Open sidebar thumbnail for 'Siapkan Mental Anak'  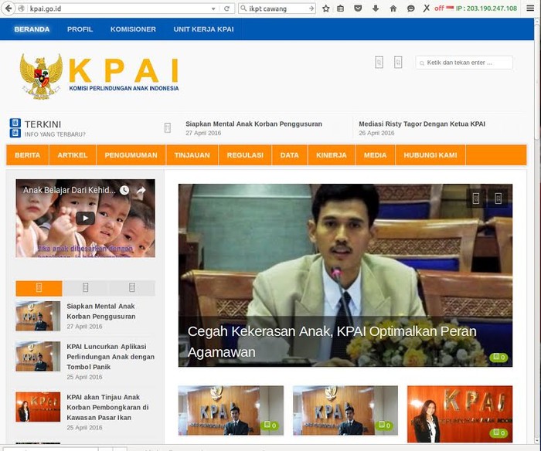pos(38,316)
